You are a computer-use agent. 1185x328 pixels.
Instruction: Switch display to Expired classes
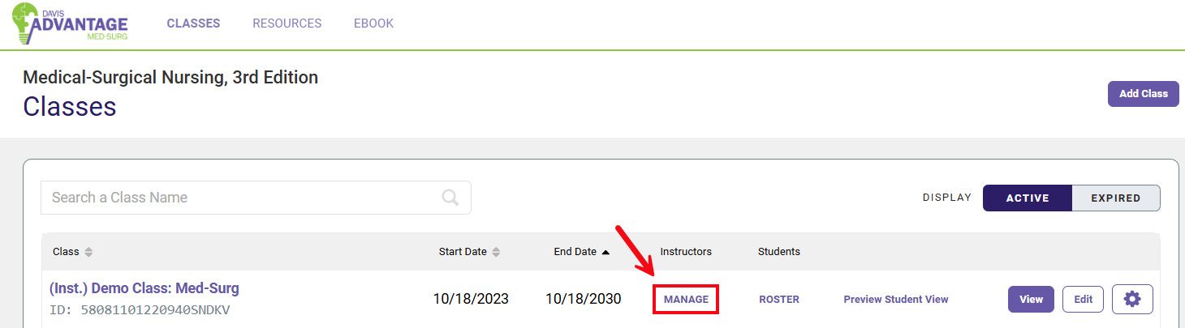point(1115,198)
